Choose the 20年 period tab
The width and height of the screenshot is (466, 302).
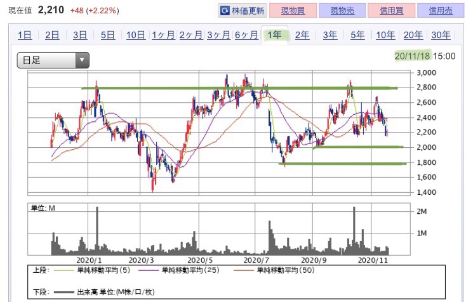click(413, 35)
